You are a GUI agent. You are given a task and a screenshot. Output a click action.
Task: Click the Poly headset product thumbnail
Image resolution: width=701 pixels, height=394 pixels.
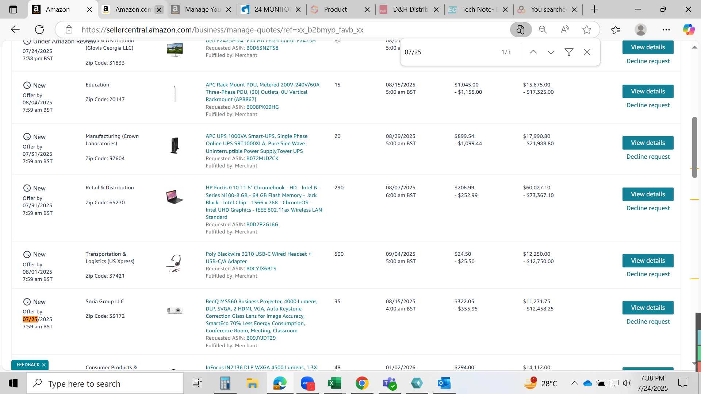pyautogui.click(x=175, y=263)
